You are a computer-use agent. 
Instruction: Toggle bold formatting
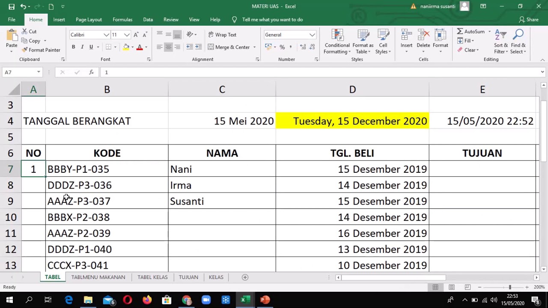pyautogui.click(x=73, y=47)
